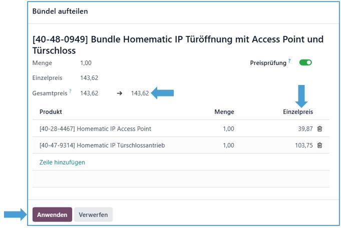Toggle the Preisprüfung switch
Screen dimensions: 341x228
(x=305, y=63)
